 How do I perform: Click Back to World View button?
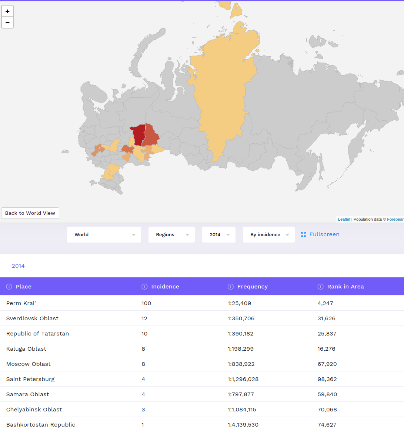click(30, 213)
